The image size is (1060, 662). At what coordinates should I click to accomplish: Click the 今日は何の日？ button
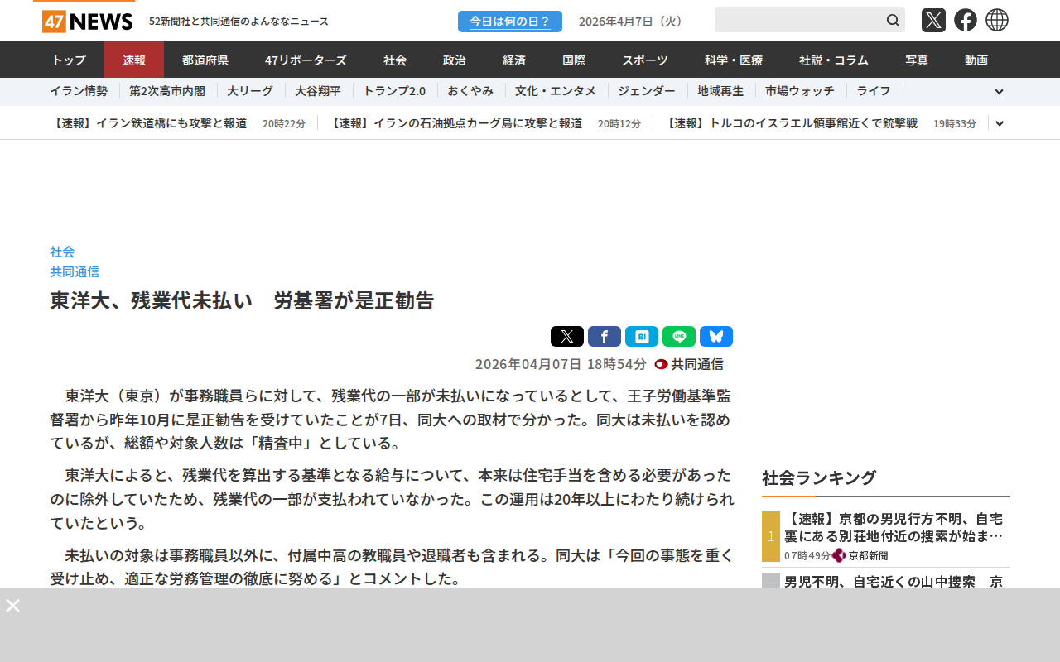[x=510, y=22]
